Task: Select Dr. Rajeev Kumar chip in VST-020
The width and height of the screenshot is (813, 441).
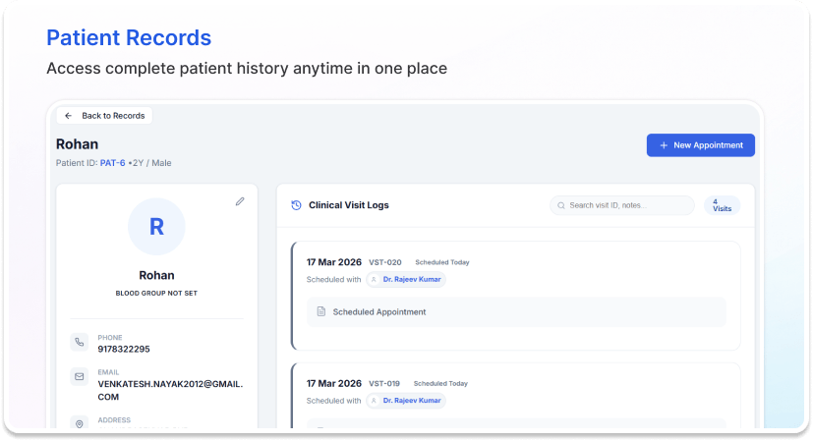Action: click(406, 280)
